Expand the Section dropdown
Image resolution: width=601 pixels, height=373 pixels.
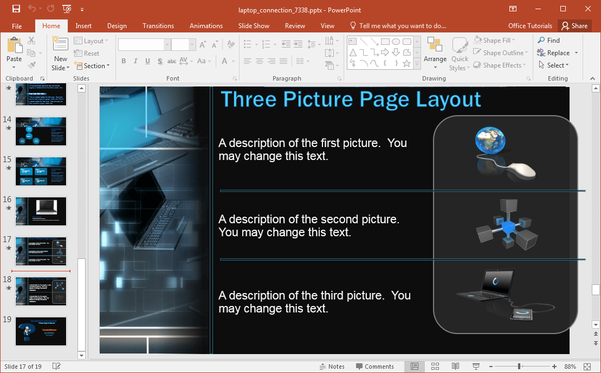click(x=96, y=66)
